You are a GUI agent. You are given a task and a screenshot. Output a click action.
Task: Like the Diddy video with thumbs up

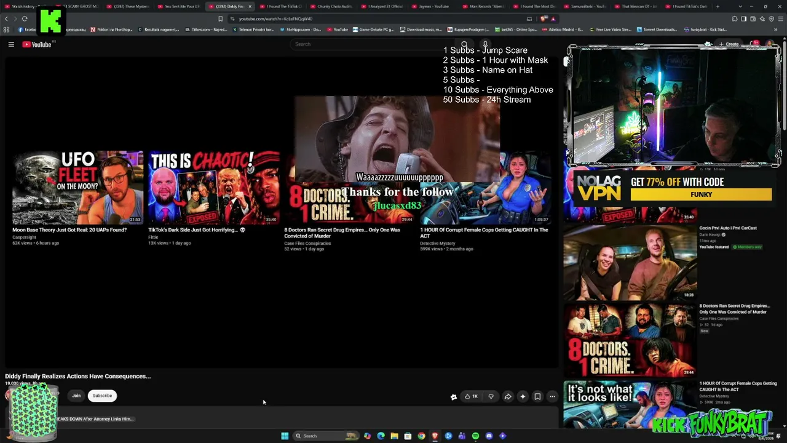(472, 397)
